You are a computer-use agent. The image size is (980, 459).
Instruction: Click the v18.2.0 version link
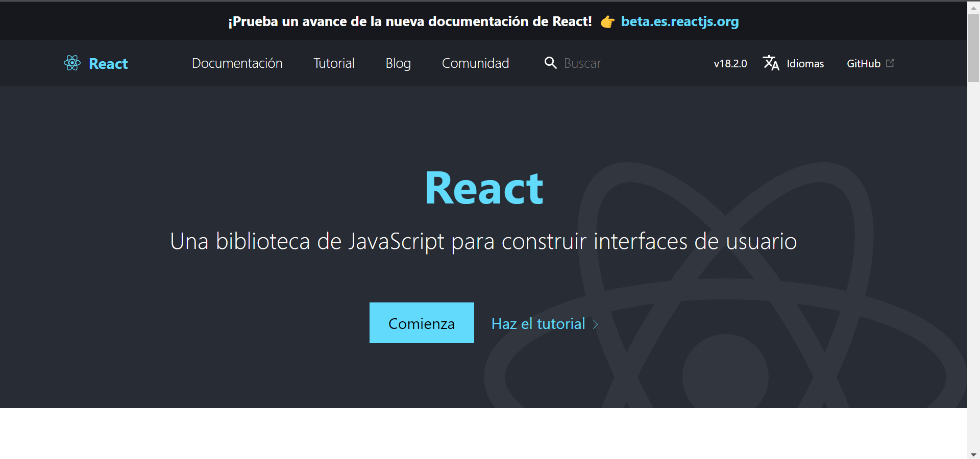pos(730,63)
